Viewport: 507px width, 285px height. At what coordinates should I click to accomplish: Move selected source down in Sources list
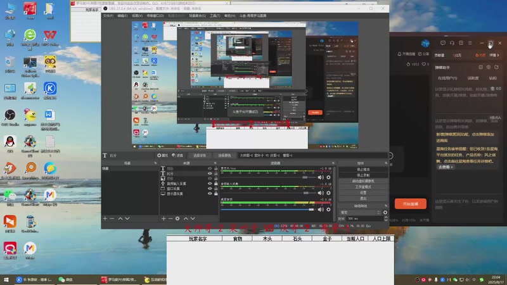(x=193, y=218)
